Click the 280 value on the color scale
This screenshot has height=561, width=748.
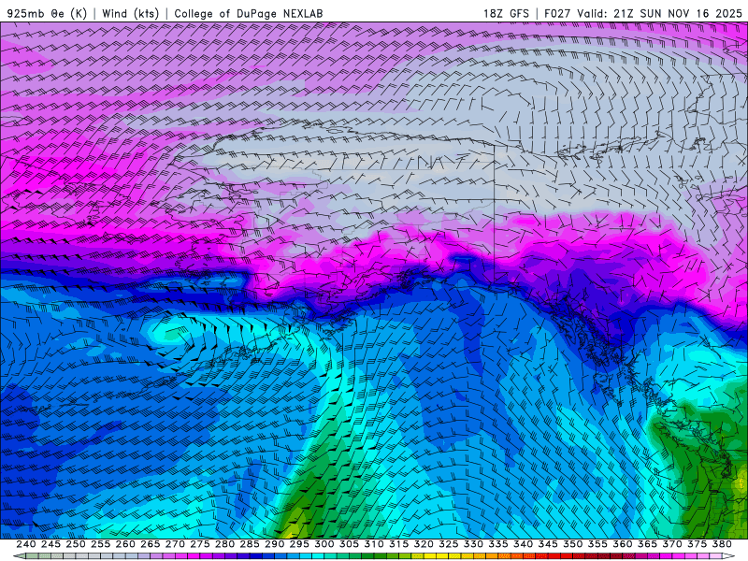tap(224, 544)
